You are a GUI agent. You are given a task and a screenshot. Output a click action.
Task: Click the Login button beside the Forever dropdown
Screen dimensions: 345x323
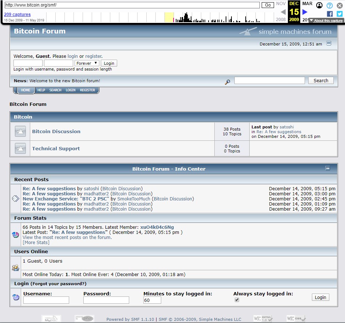[x=109, y=63]
